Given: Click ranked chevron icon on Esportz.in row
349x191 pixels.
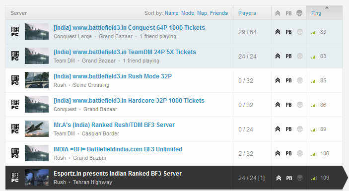Looking at the screenshot, I should [279, 178].
